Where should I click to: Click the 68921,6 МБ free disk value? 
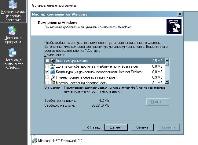pyautogui.click(x=101, y=105)
